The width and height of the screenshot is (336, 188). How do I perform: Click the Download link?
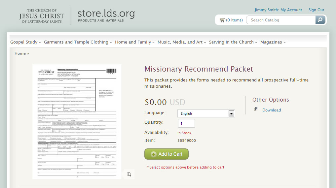tap(272, 110)
